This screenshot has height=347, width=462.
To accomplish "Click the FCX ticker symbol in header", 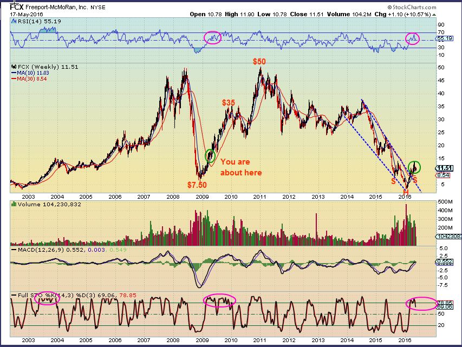I will (x=16, y=7).
